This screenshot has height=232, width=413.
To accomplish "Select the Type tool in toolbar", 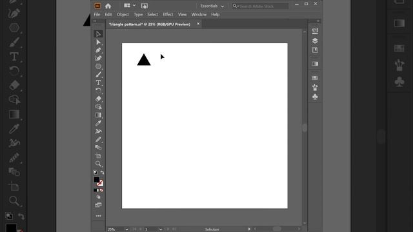I will pos(98,82).
